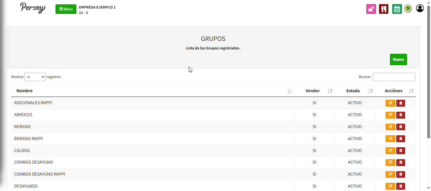Screen dimensions: 431x191
Task: Delete the ARROCES group
Action: pyautogui.click(x=401, y=115)
